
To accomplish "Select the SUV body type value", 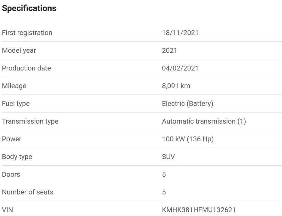I will pos(168,157).
